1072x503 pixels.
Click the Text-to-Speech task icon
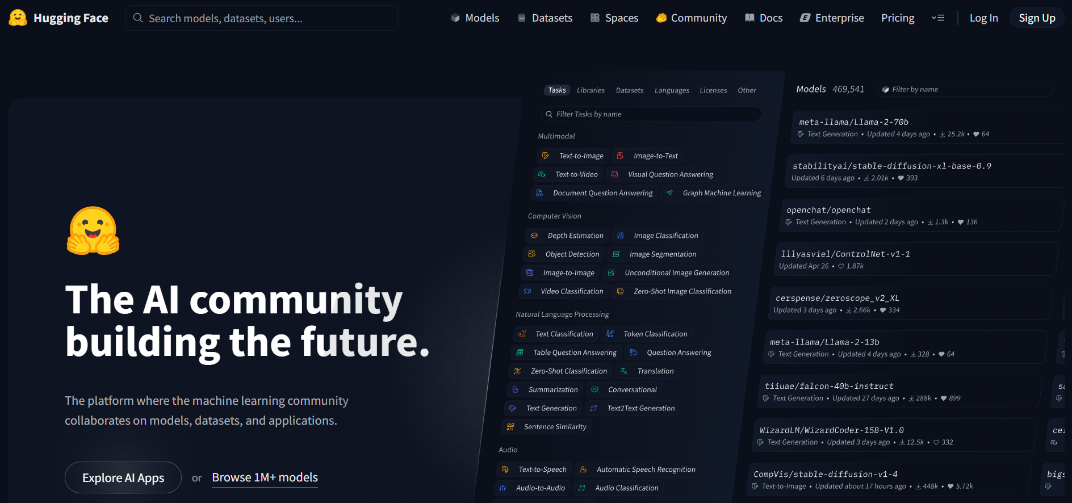click(x=505, y=470)
